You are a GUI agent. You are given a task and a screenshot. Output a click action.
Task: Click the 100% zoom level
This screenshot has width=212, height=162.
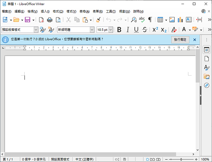(205, 159)
